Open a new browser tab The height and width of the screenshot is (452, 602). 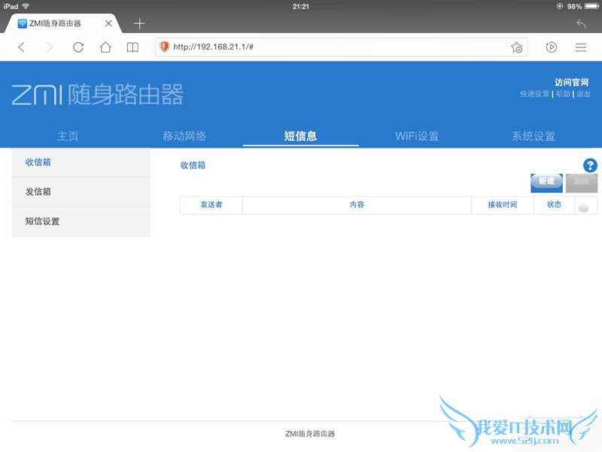(139, 23)
